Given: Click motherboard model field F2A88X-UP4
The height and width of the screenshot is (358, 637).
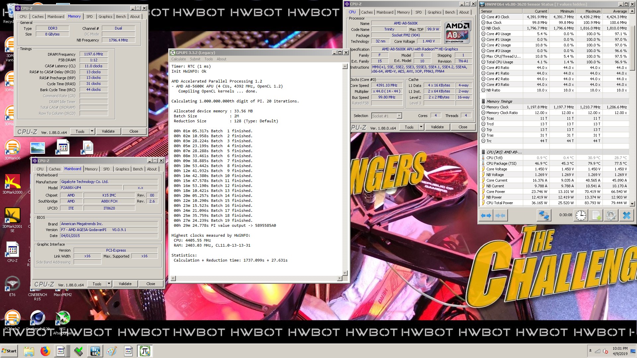Looking at the screenshot, I should pos(91,188).
